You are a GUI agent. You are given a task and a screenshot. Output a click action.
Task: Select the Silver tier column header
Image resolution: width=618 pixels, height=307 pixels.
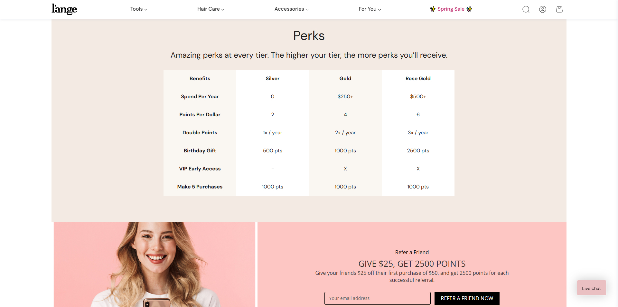[x=273, y=79]
